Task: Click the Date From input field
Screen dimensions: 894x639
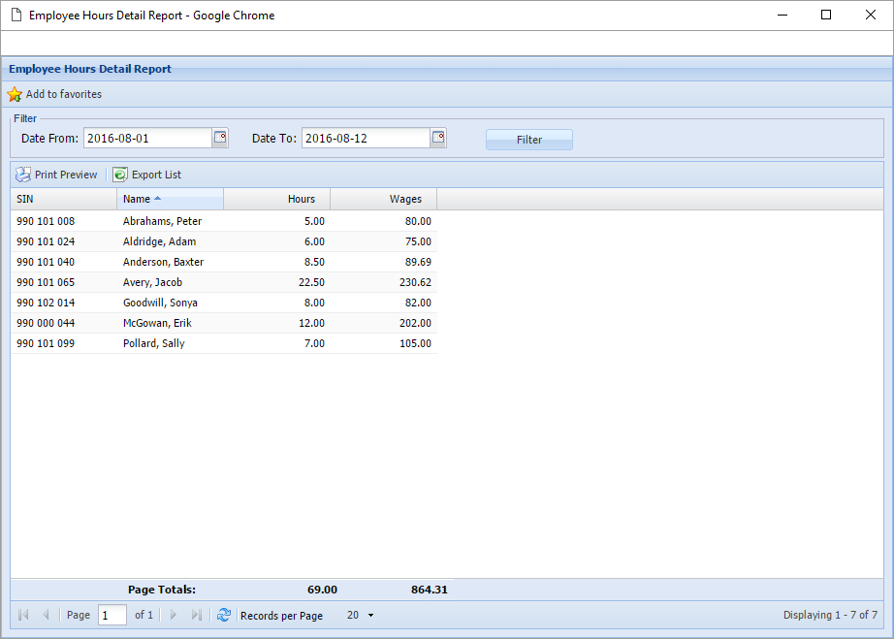Action: point(146,139)
